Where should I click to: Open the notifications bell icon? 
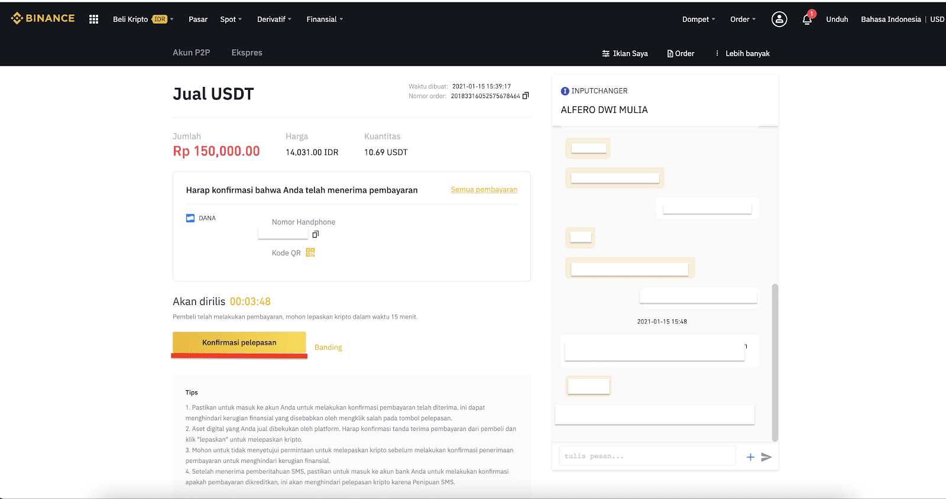(807, 20)
